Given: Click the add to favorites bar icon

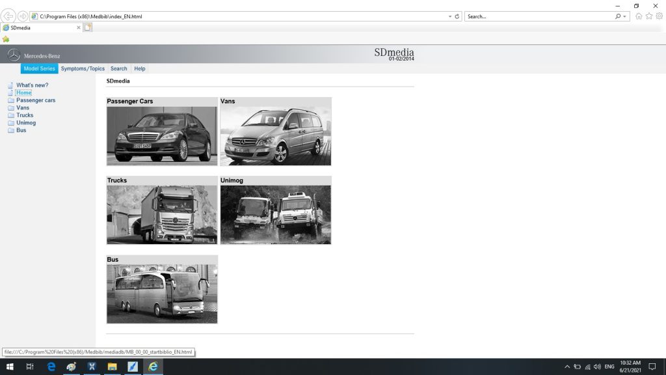Looking at the screenshot, I should pos(6,39).
